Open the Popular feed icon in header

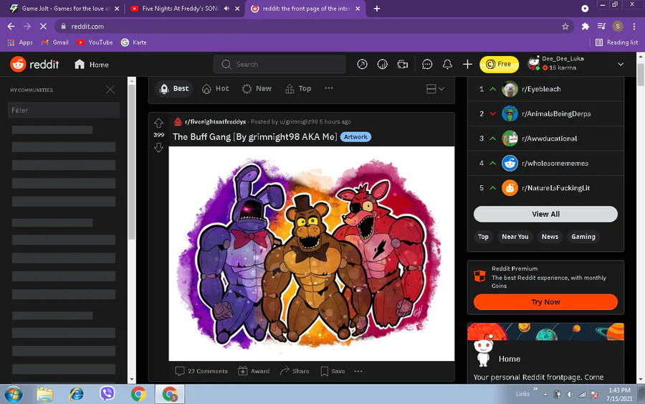[362, 65]
